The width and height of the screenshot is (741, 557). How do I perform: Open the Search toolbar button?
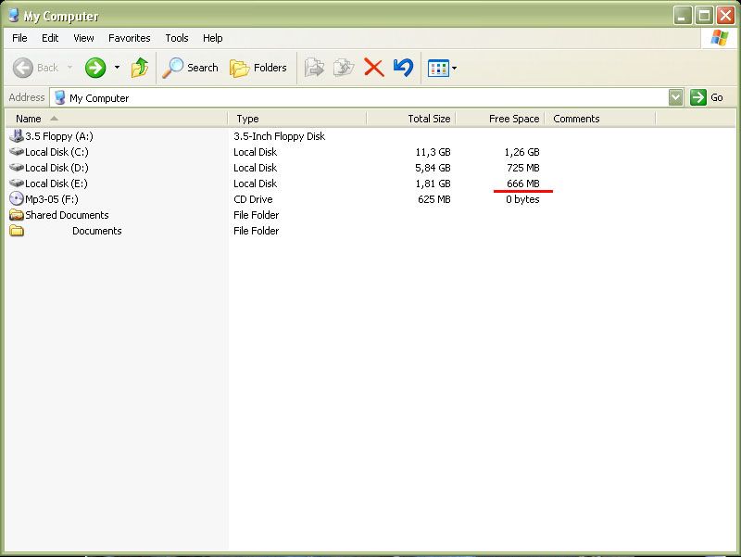(191, 68)
